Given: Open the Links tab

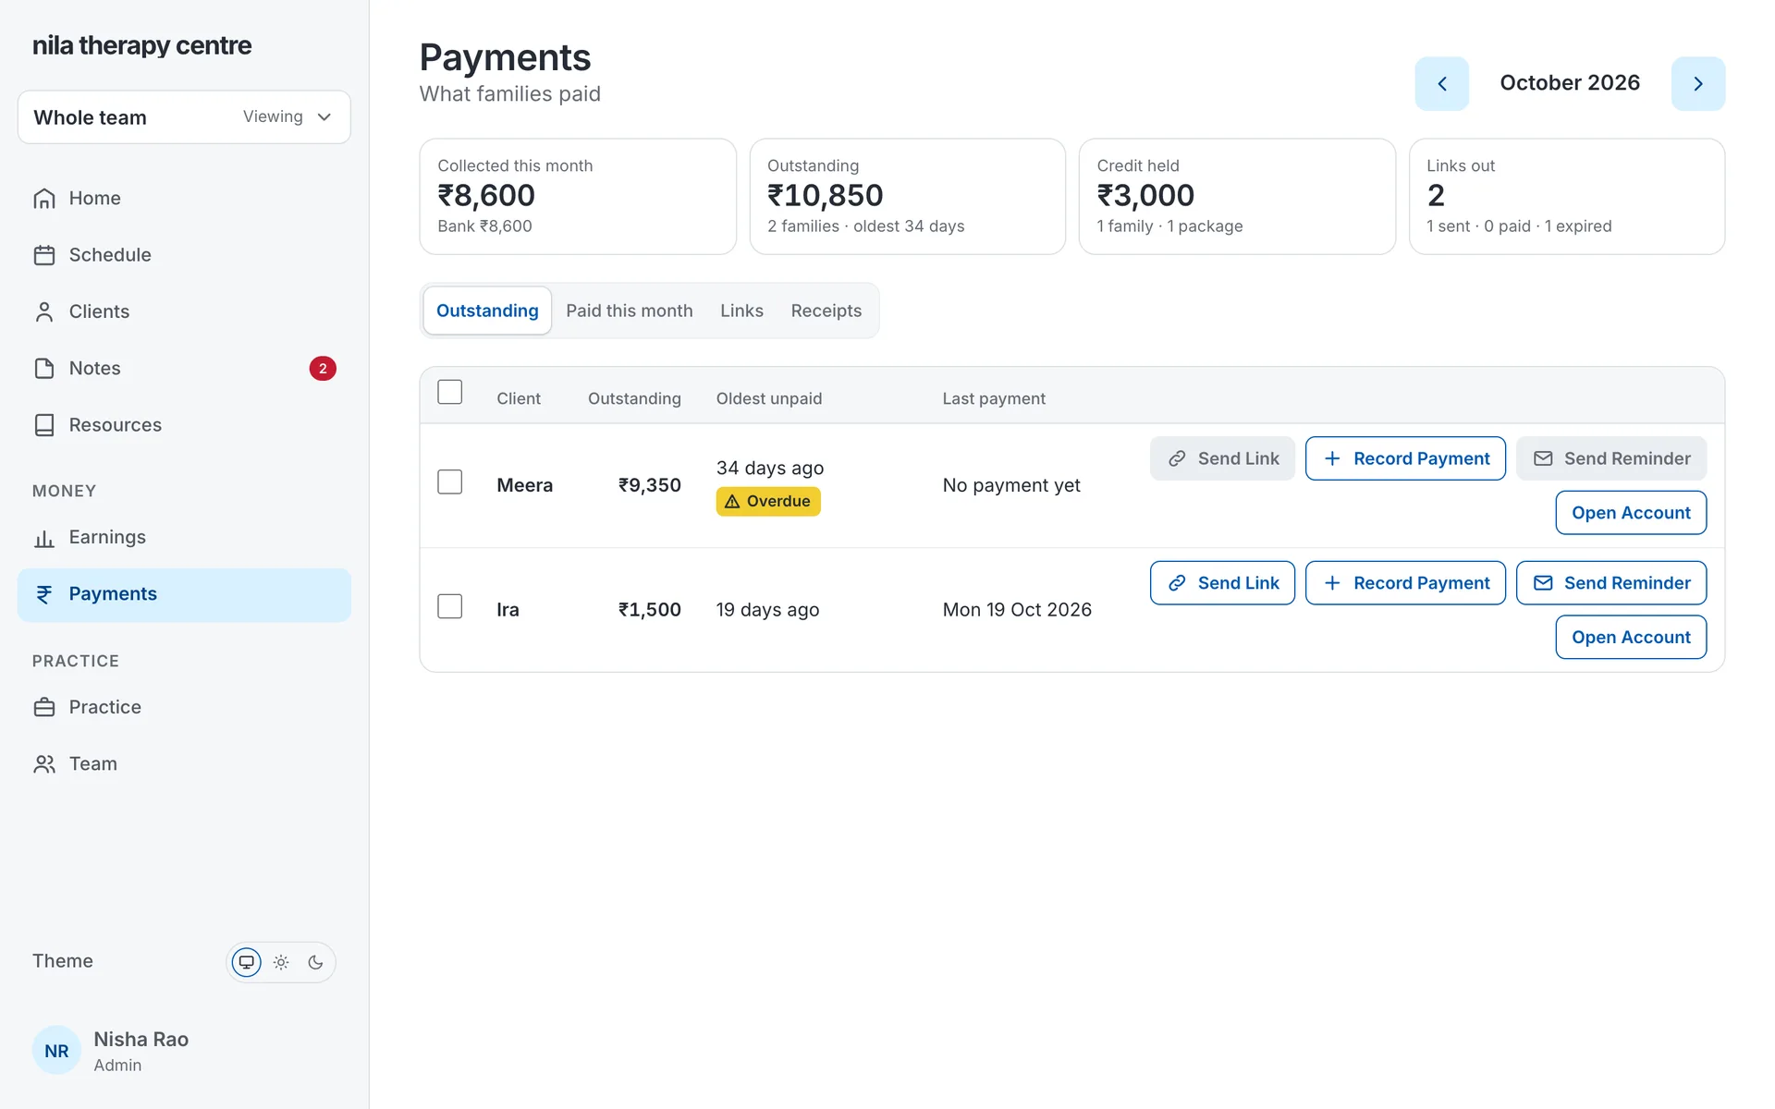Looking at the screenshot, I should coord(741,311).
